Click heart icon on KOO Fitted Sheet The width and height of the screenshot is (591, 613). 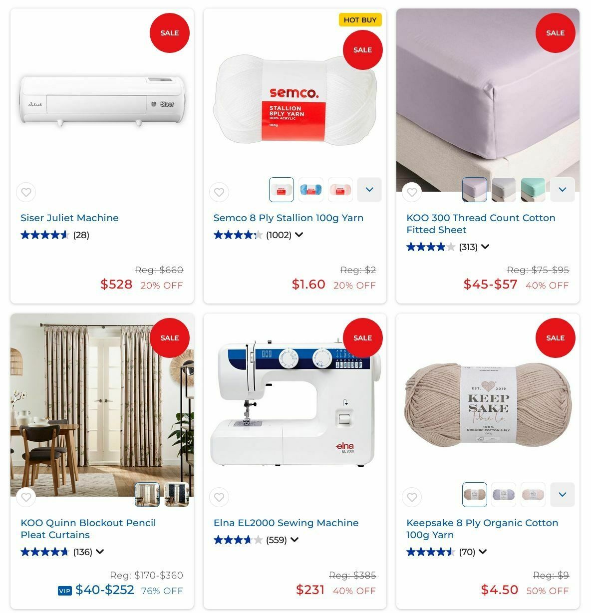pos(412,192)
